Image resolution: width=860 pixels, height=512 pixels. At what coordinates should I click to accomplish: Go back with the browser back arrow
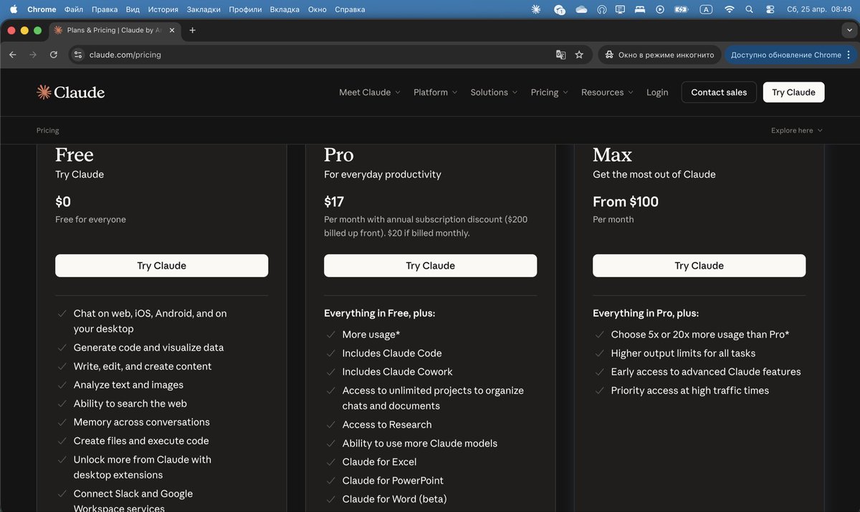click(12, 54)
